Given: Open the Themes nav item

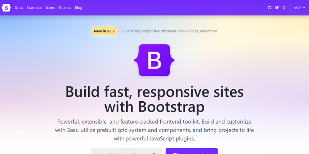Looking at the screenshot, I should tap(65, 8).
